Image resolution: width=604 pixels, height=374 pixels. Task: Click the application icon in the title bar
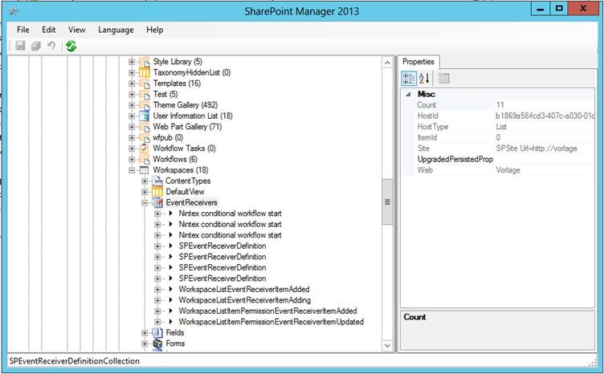point(14,10)
